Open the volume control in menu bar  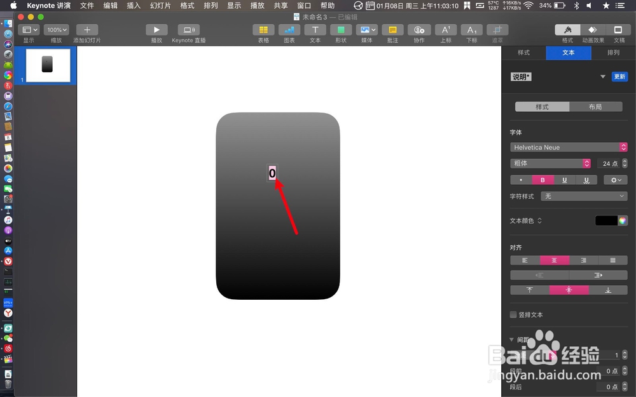pyautogui.click(x=589, y=5)
